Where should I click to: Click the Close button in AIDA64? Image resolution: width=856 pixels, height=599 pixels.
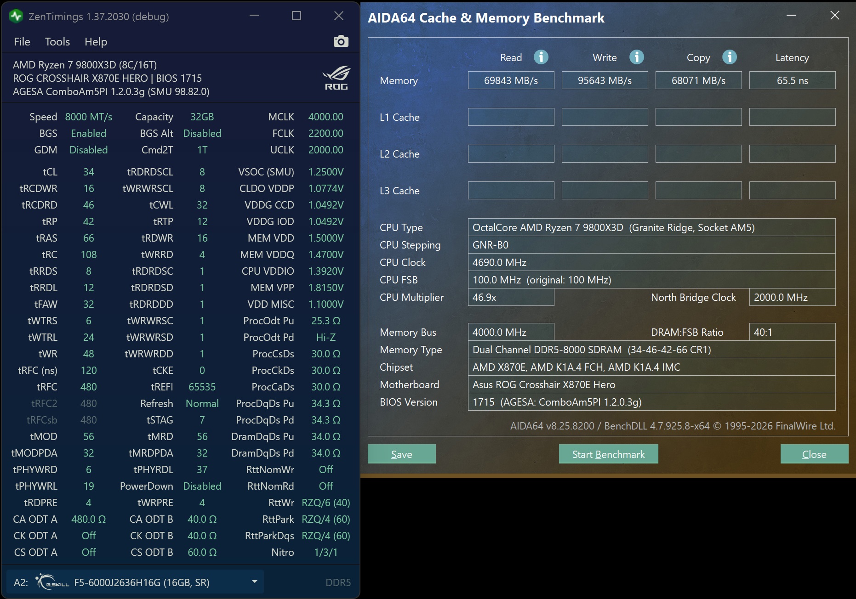pos(814,454)
